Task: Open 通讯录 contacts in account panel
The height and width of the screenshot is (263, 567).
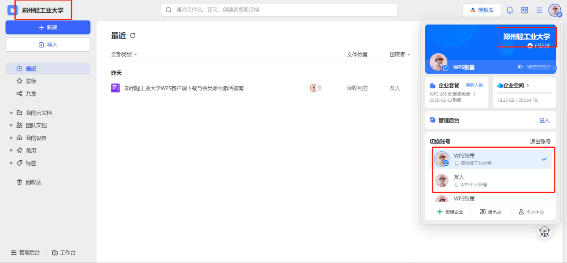Action: tap(491, 212)
